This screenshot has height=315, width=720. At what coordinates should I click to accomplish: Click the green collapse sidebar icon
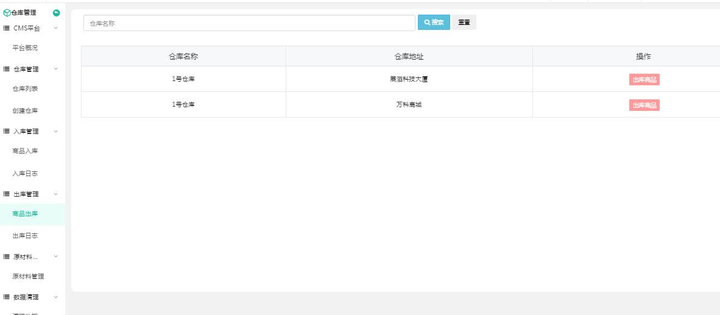57,13
